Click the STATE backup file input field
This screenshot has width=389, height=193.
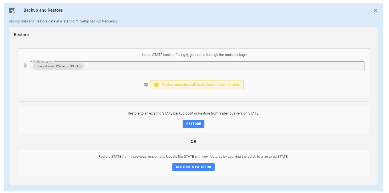pyautogui.click(x=223, y=67)
